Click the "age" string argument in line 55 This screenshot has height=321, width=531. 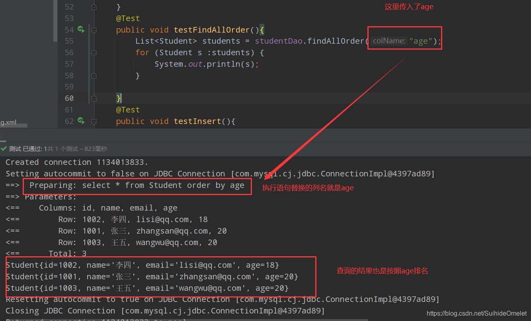[421, 41]
